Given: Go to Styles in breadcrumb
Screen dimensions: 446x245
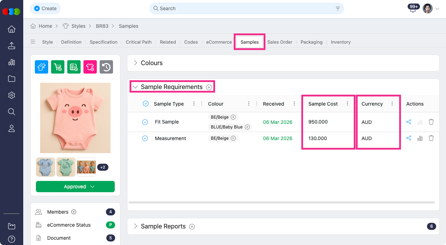Looking at the screenshot, I should [78, 26].
